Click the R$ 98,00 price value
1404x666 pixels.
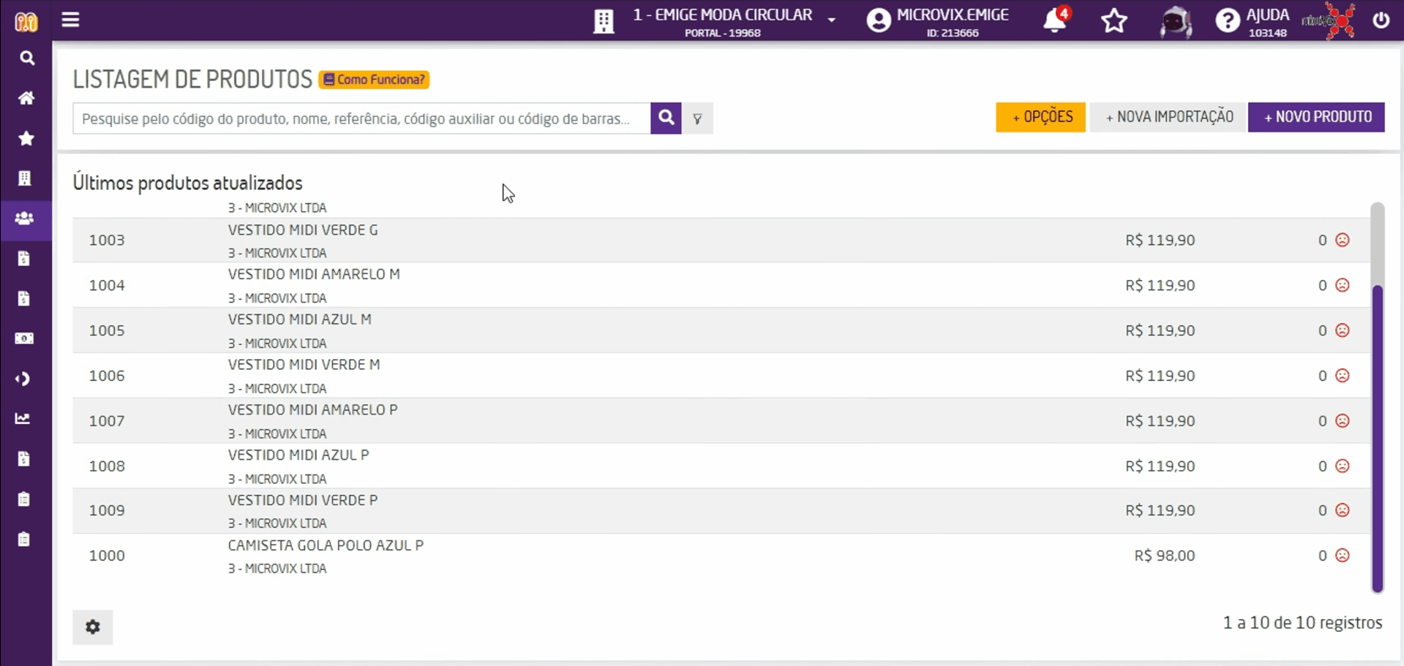pyautogui.click(x=1165, y=556)
